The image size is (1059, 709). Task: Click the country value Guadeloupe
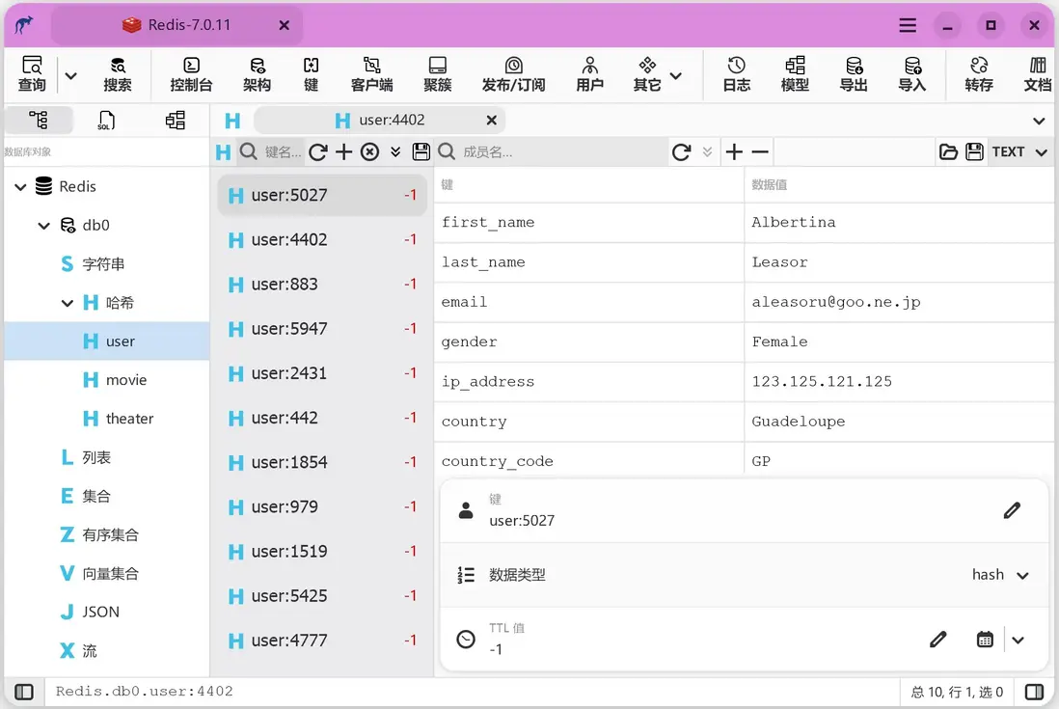click(x=799, y=422)
